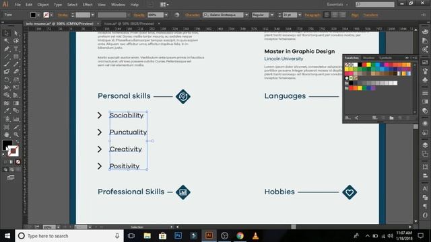Pick the white swatch in Swatches top row

click(356, 65)
